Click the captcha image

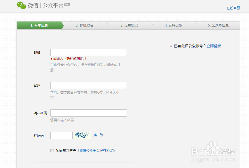click(x=82, y=135)
